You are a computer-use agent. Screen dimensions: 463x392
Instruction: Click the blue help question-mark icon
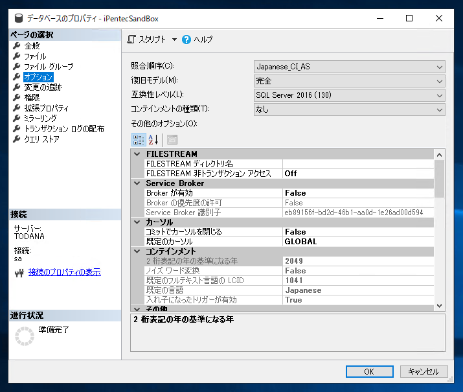point(186,40)
